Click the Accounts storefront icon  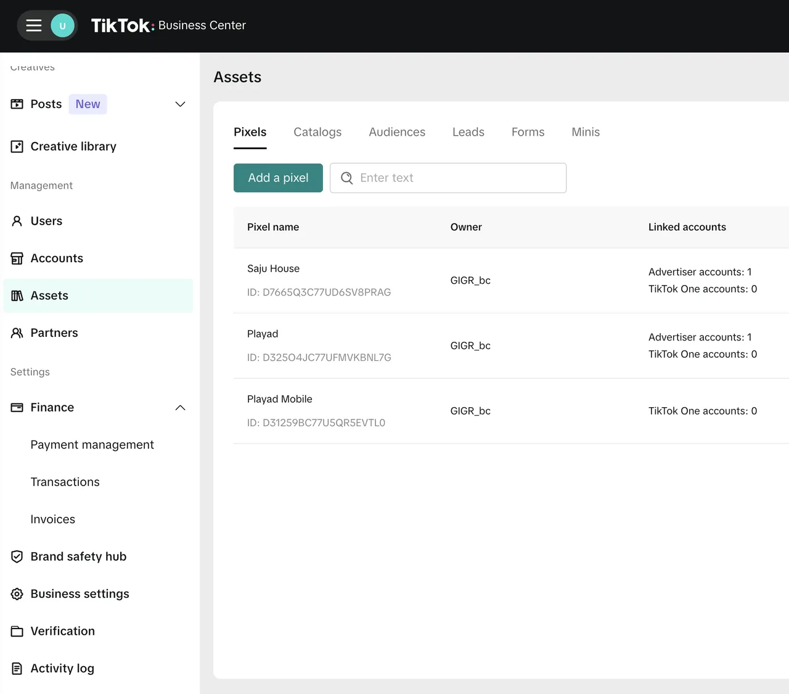(17, 258)
